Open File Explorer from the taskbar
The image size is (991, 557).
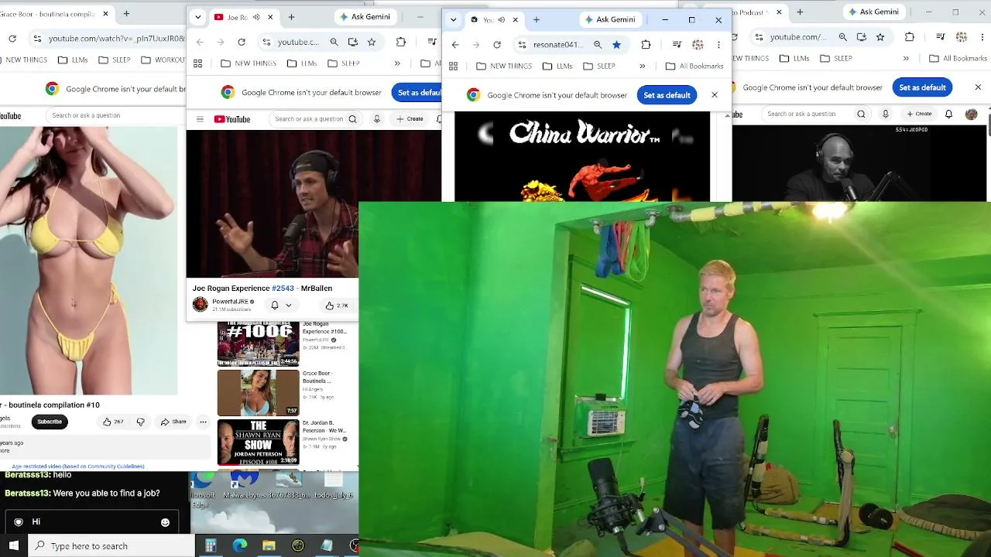(269, 545)
